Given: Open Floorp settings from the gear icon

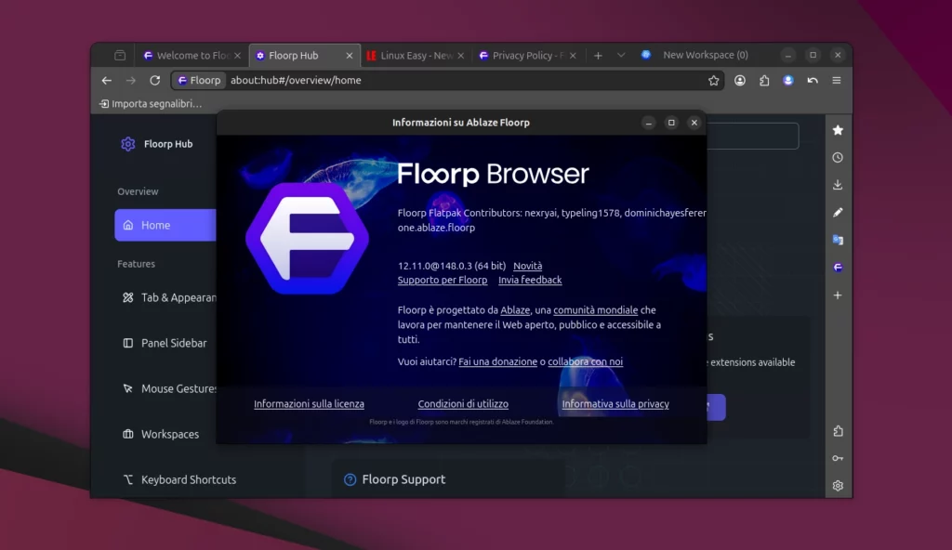Looking at the screenshot, I should tap(838, 485).
